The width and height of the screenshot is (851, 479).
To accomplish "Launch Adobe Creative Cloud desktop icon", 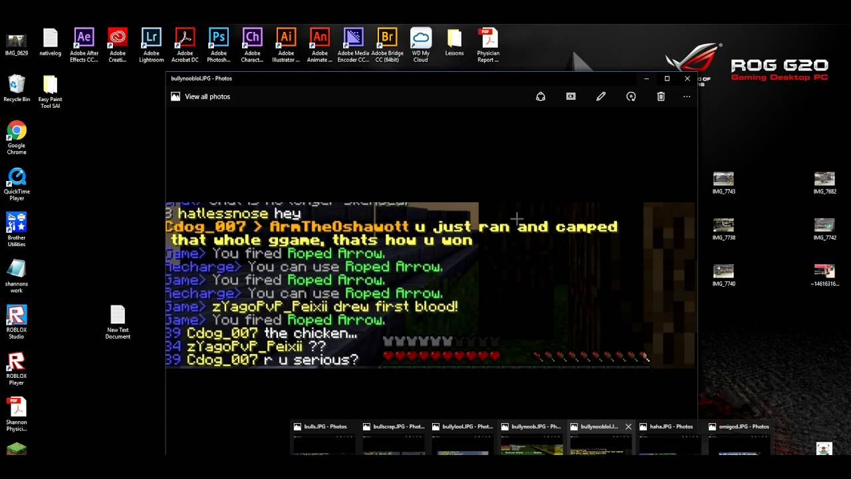I will pyautogui.click(x=118, y=45).
